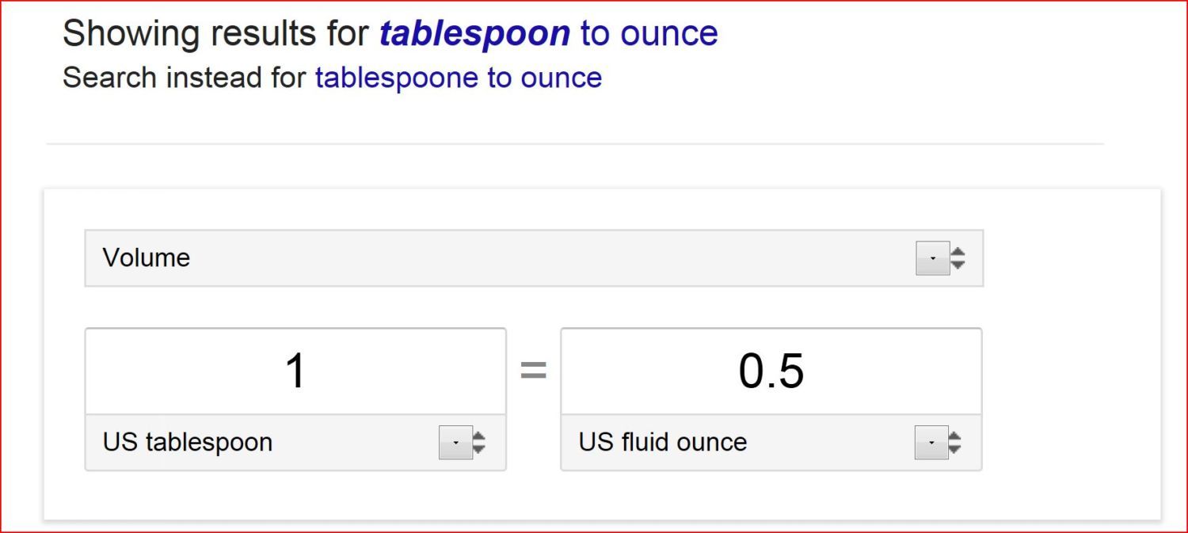Click the down arrow of US fluid ounce selector
The height and width of the screenshot is (533, 1188).
[954, 449]
